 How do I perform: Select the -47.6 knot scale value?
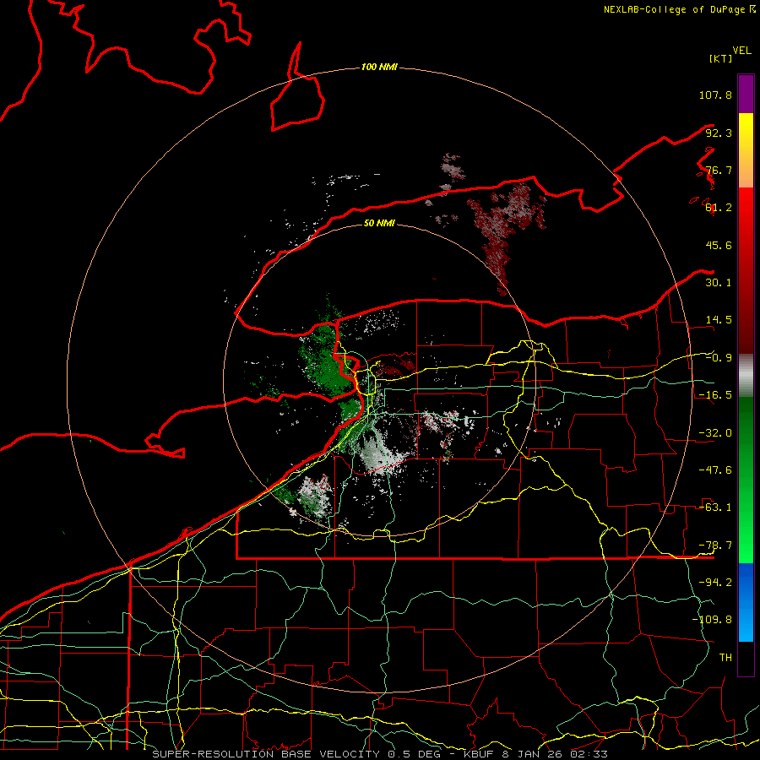(x=715, y=470)
